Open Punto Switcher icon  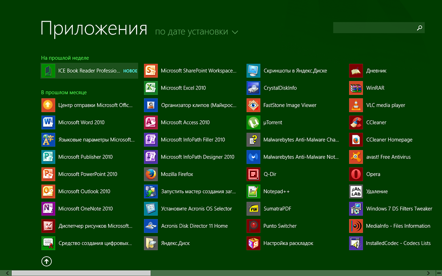coord(253,226)
